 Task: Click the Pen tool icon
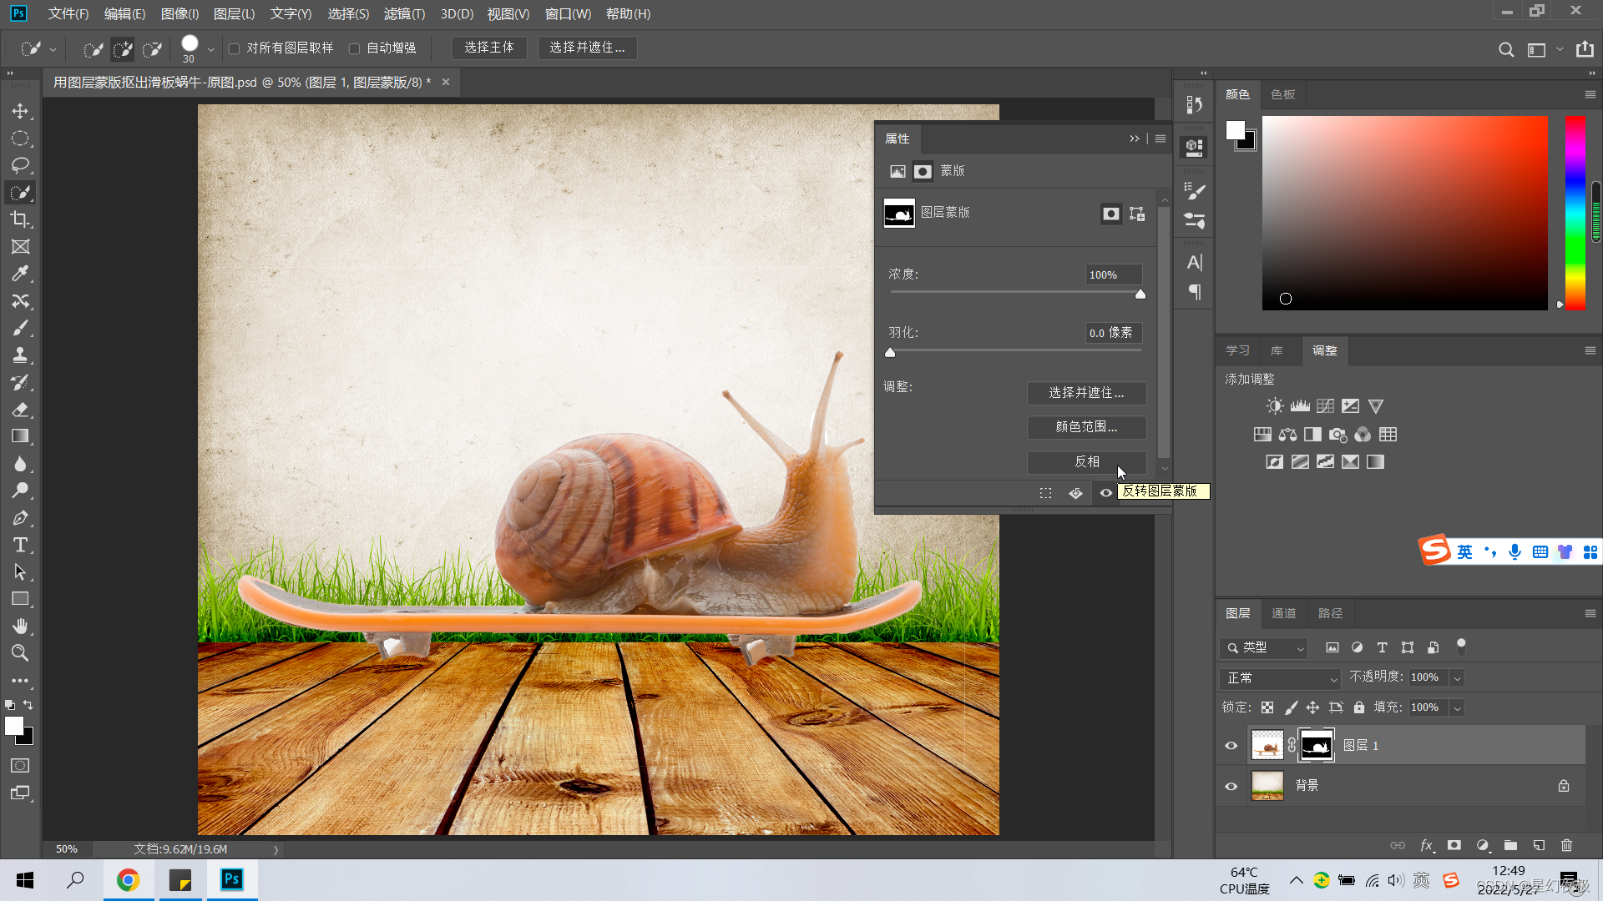tap(20, 518)
